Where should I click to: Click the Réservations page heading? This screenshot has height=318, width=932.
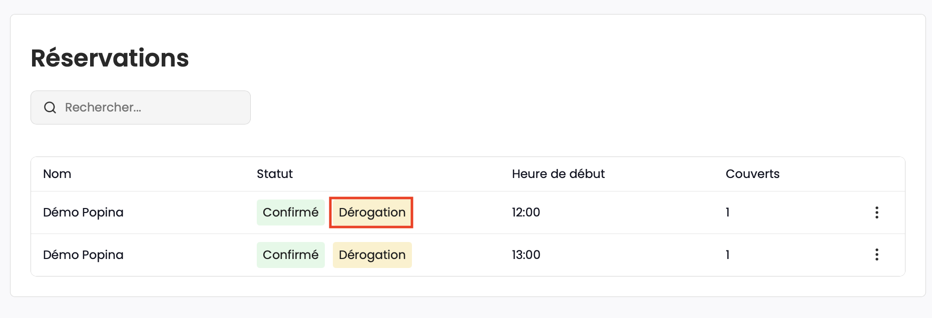pos(110,58)
